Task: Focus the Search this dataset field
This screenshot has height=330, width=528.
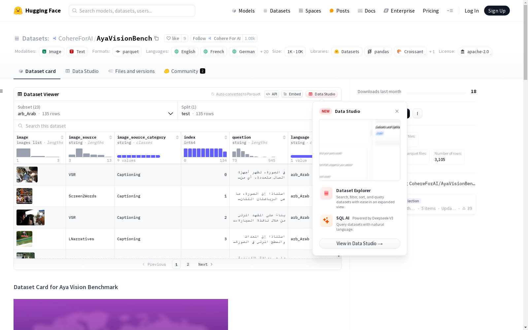Action: pyautogui.click(x=163, y=126)
